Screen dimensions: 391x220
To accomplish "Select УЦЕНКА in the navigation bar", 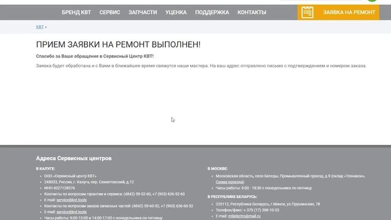I will click(x=176, y=12).
